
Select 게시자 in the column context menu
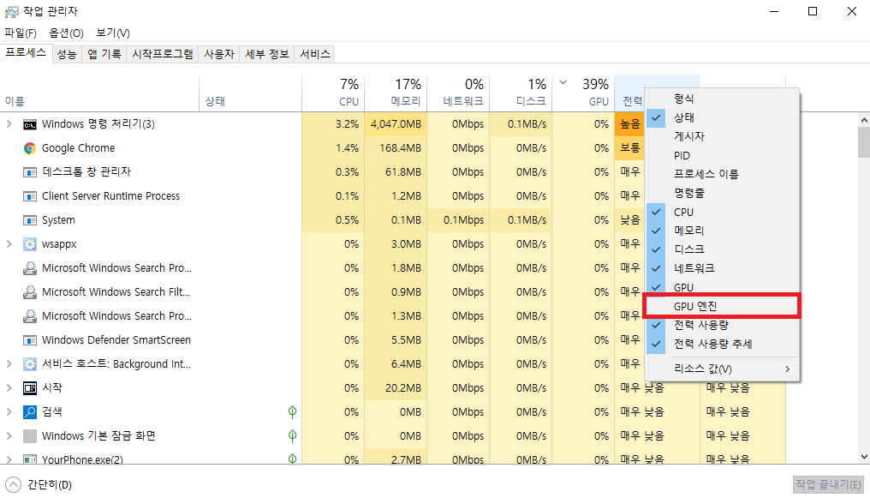tap(722, 136)
